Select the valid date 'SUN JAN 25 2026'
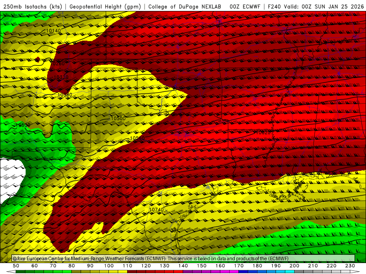 click(x=339, y=6)
